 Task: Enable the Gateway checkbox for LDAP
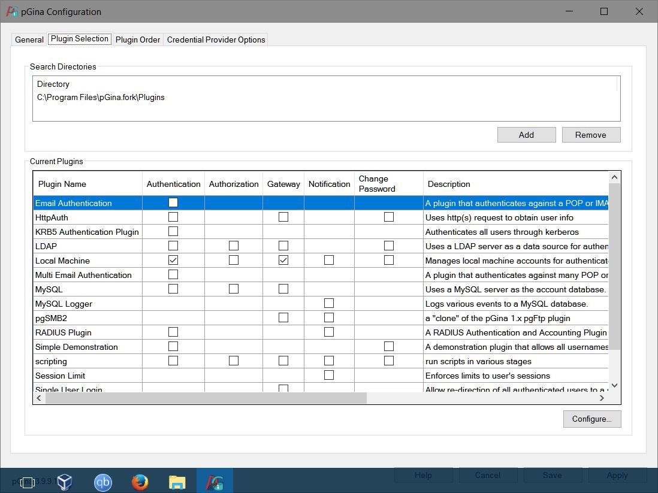pyautogui.click(x=283, y=245)
